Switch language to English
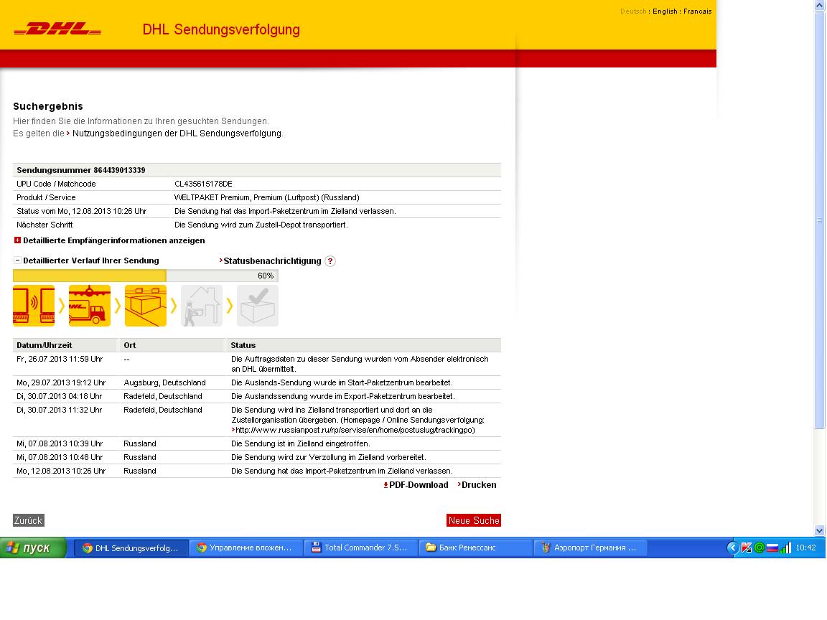Screen dimensions: 827x620 pyautogui.click(x=665, y=11)
